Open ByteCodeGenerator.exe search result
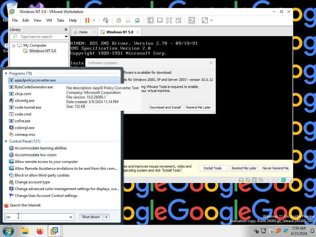This screenshot has height=237, width=316. 64,87
